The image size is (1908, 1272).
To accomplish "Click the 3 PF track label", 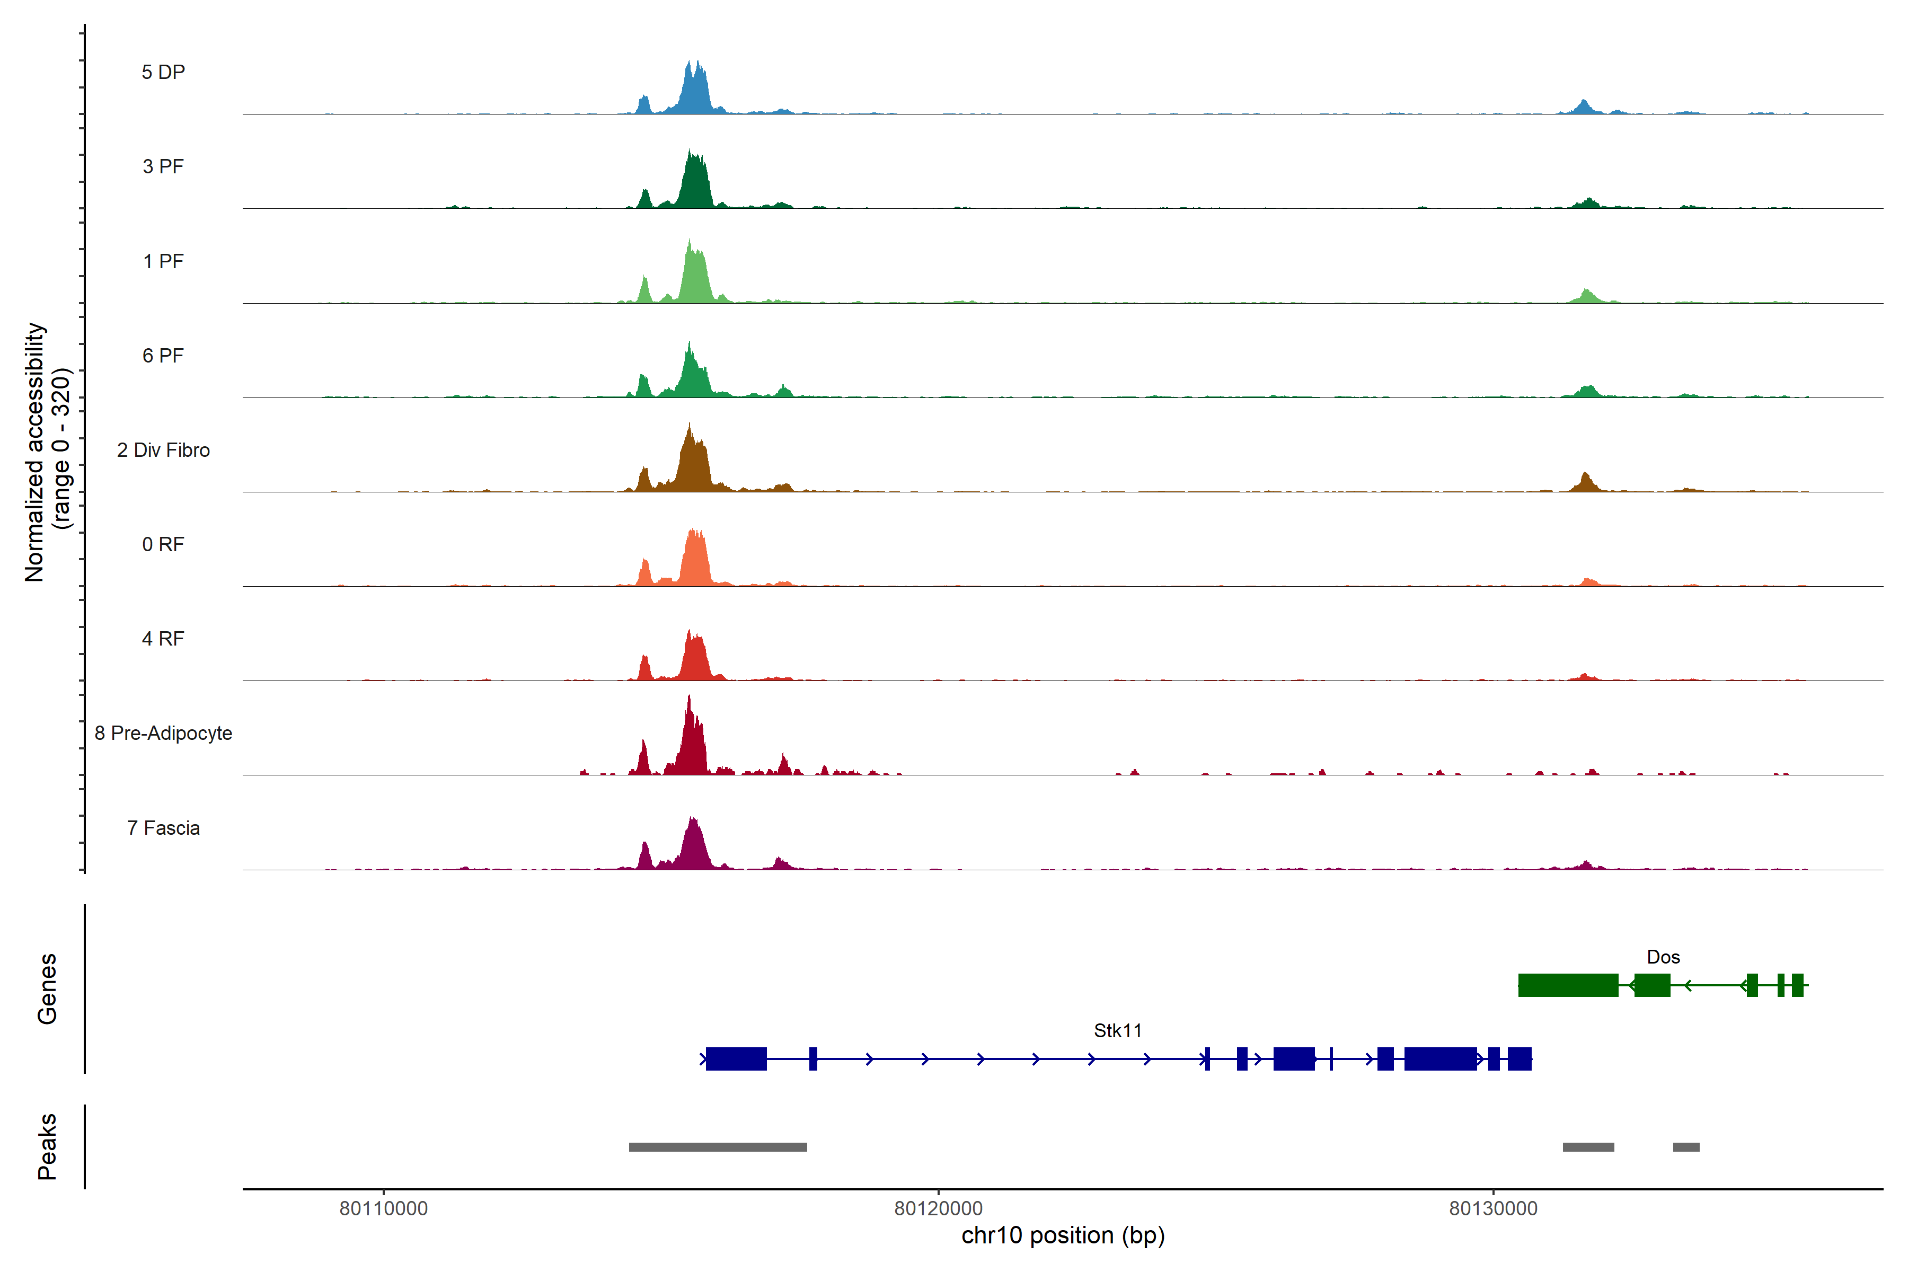I will [163, 166].
